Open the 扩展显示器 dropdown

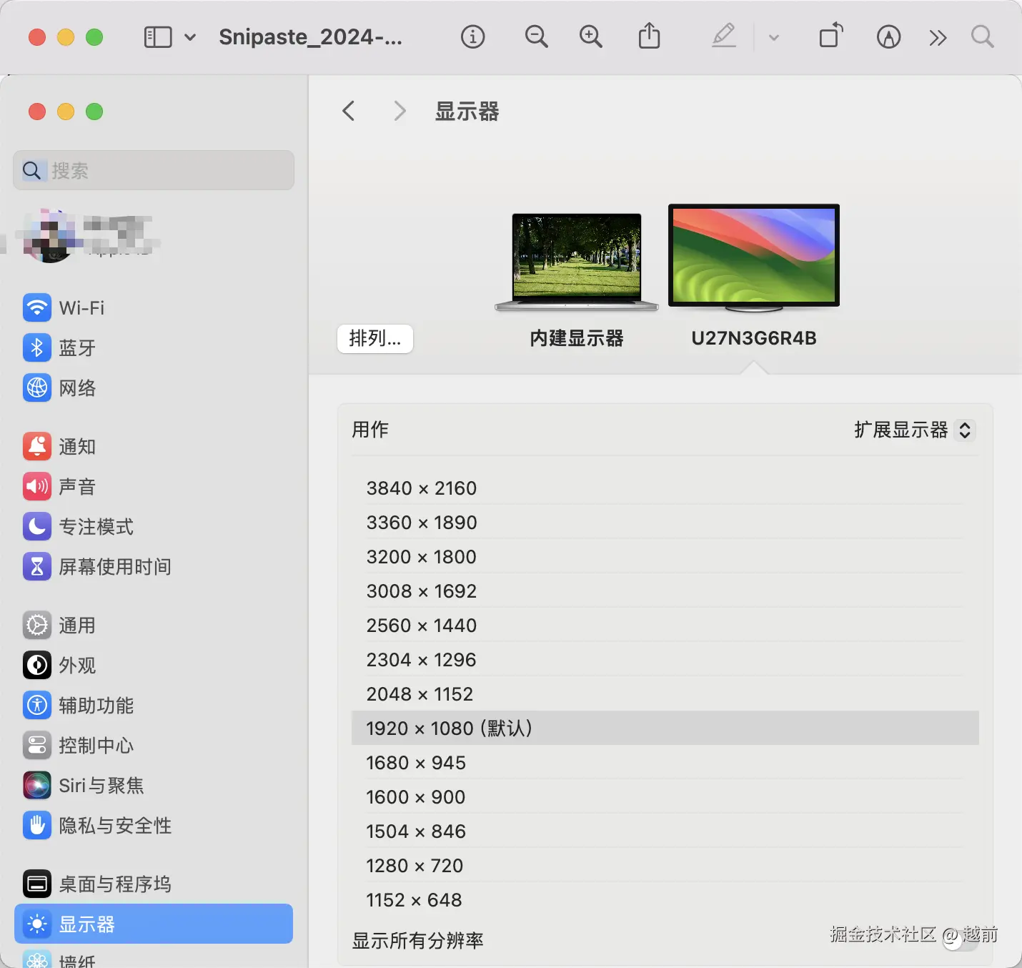[913, 430]
